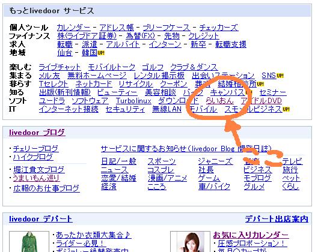Go to インターン link
Viewport: 315px width, 252px height.
(x=165, y=44)
